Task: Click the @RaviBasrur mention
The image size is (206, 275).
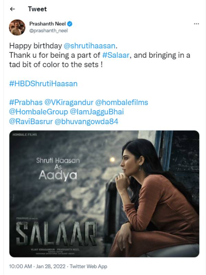Action: click(30, 121)
